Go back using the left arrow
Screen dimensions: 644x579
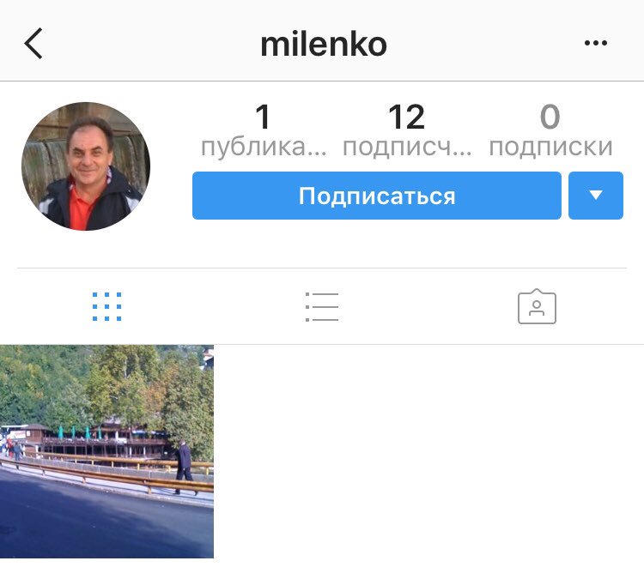pos(33,43)
